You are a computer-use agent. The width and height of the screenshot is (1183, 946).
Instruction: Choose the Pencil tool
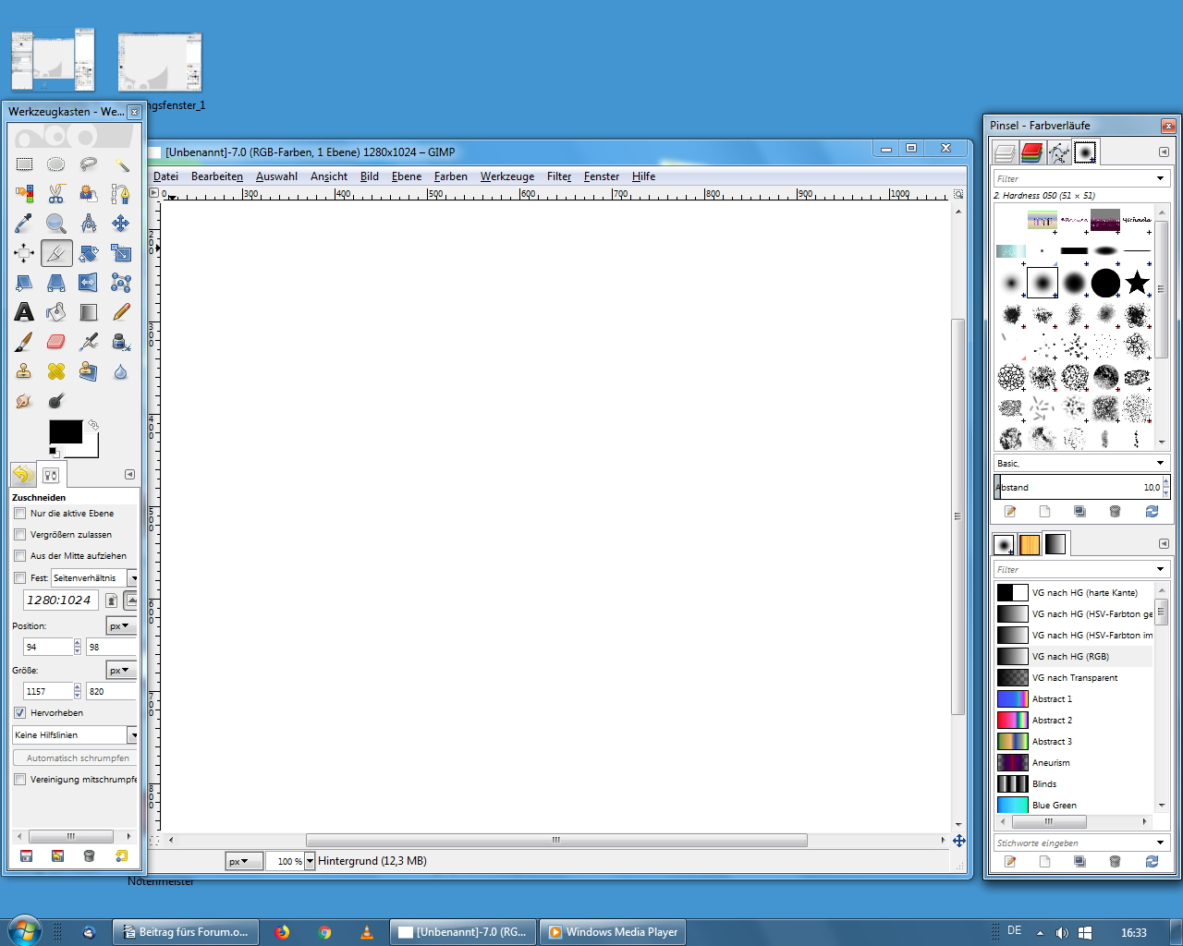tap(121, 312)
